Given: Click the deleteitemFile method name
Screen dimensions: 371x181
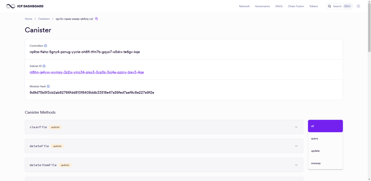Looking at the screenshot, I should click(x=43, y=165).
